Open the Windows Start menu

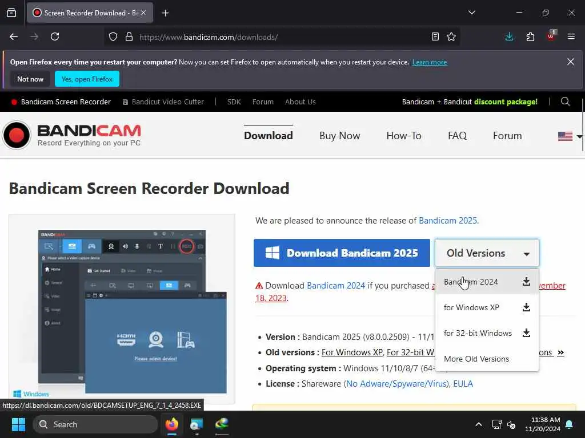click(18, 424)
